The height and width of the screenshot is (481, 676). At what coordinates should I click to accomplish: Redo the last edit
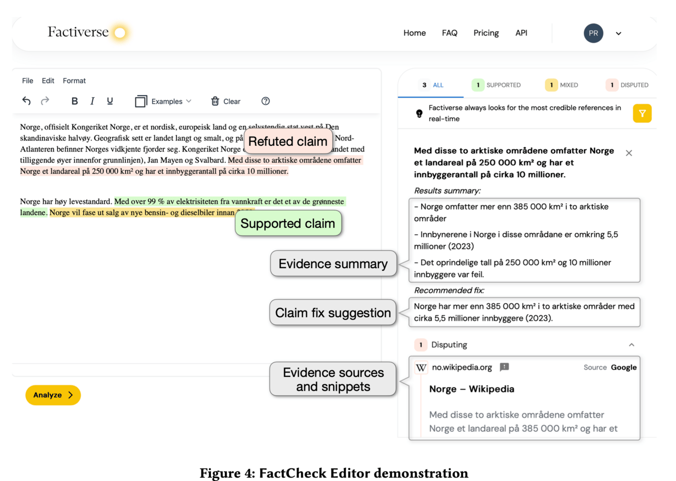[45, 101]
